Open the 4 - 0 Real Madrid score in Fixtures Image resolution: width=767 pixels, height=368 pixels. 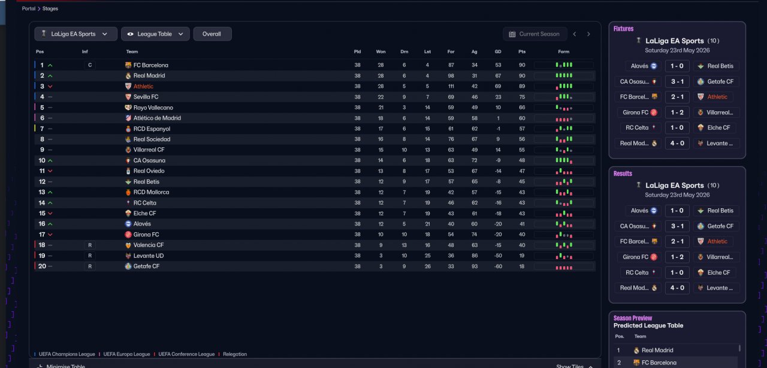tap(677, 143)
